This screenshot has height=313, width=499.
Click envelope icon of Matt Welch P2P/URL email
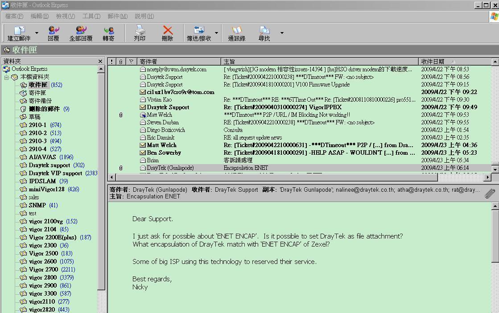click(x=143, y=115)
